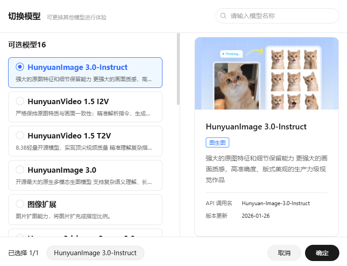347x266 pixels.
Task: Click the 可选模型16 list heading
Action: coord(27,45)
